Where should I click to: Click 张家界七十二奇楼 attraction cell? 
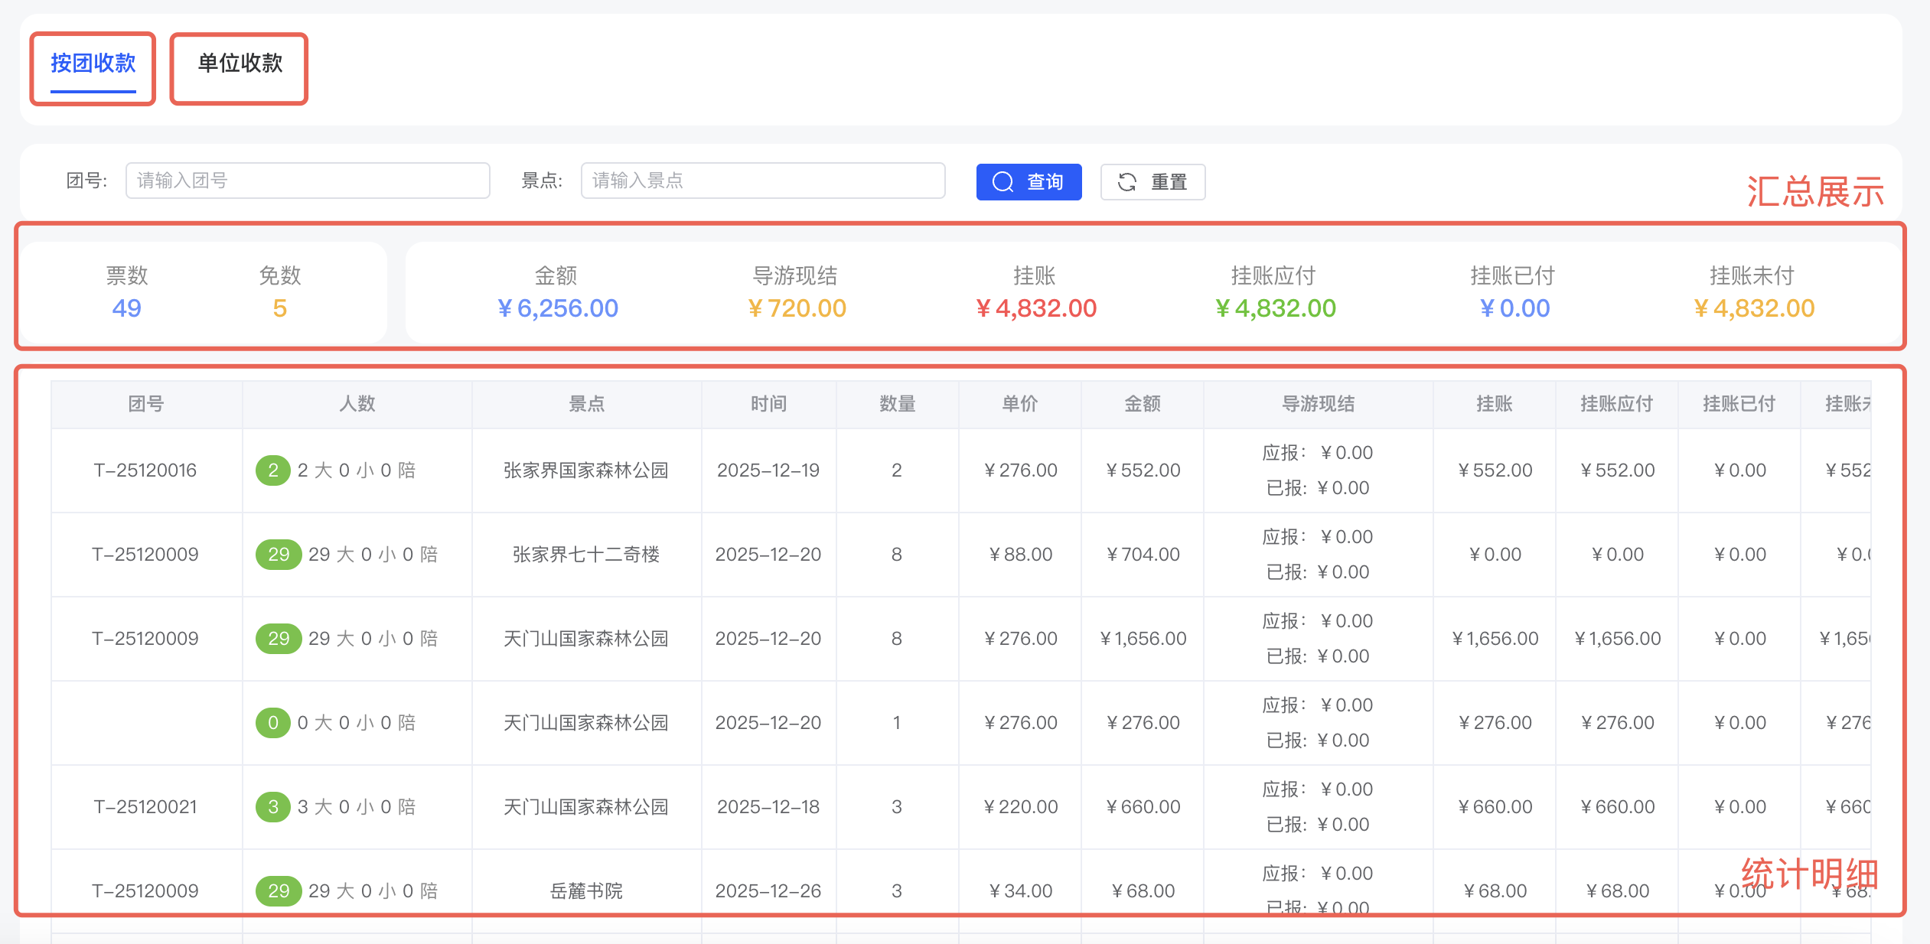pos(585,555)
